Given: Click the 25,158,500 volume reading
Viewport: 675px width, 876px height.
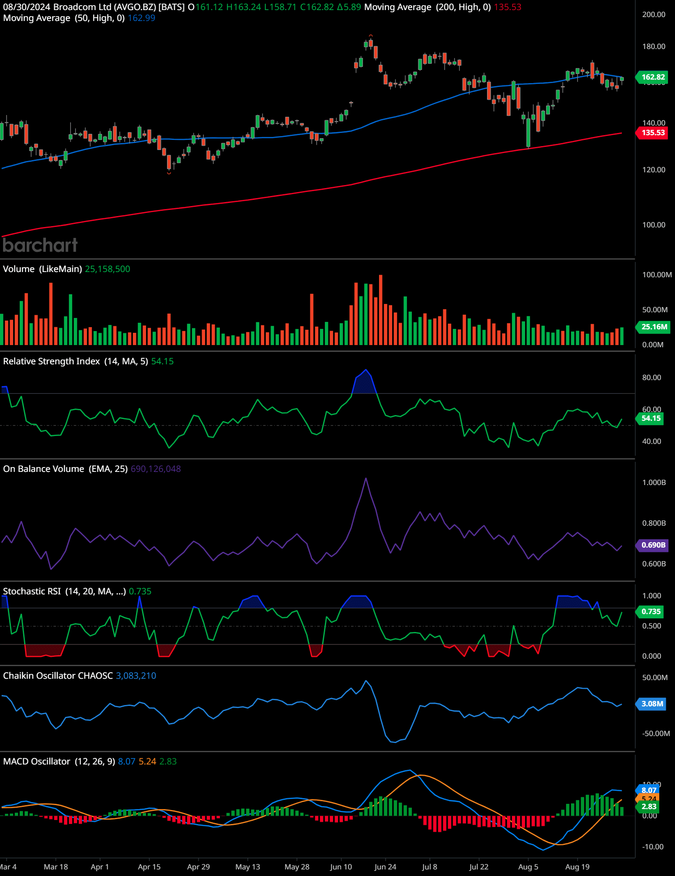Looking at the screenshot, I should click(108, 269).
